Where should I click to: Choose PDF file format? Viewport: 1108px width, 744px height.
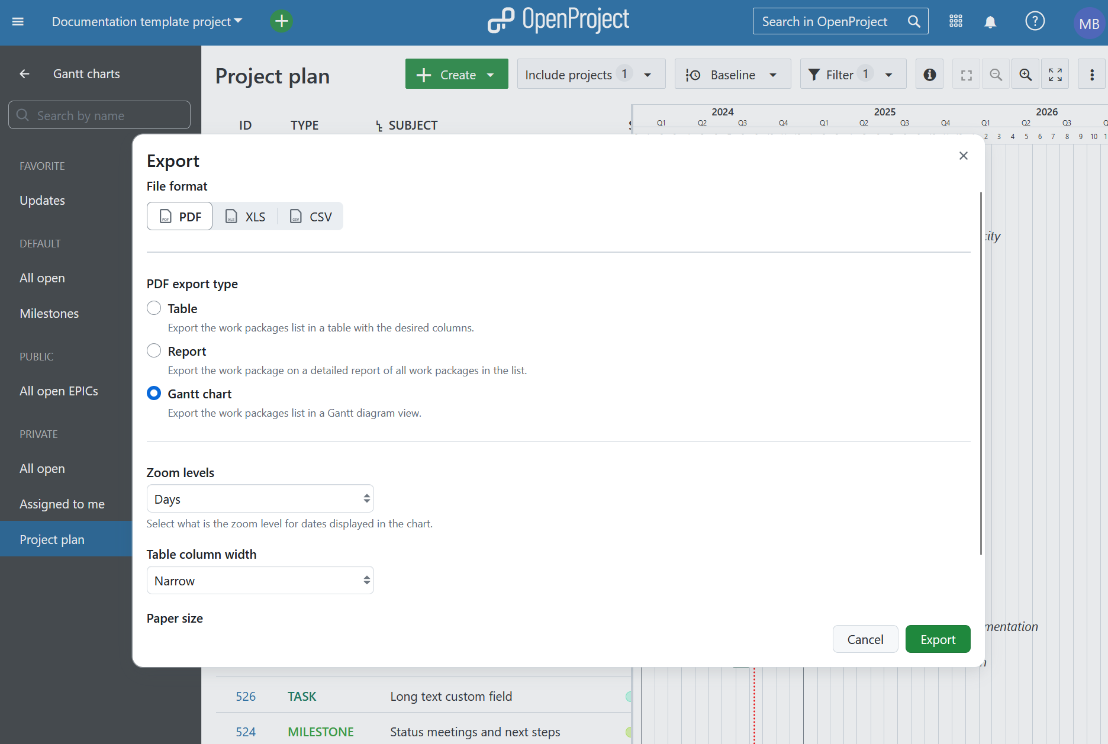pos(180,217)
